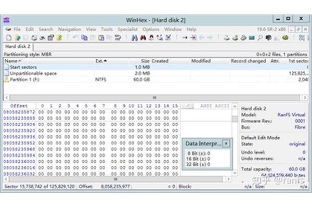Click the file list left scroll arrow
The width and height of the screenshot is (312, 208).
pos(7,98)
